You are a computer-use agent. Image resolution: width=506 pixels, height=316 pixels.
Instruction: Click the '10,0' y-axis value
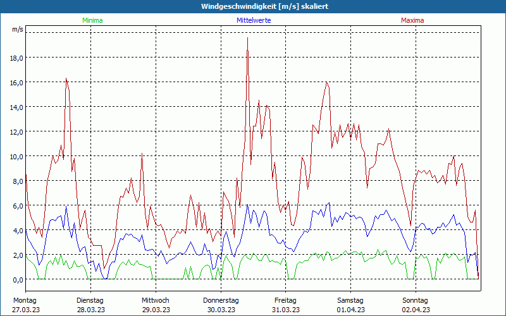click(17, 156)
